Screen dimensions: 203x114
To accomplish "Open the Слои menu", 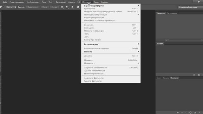I will point(44,2).
